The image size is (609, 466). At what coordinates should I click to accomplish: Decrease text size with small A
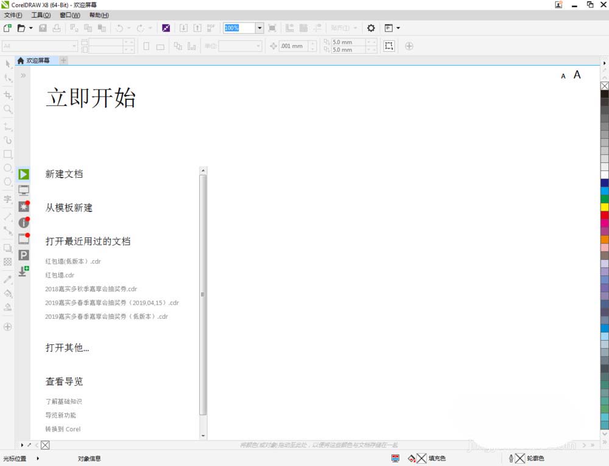pyautogui.click(x=563, y=76)
